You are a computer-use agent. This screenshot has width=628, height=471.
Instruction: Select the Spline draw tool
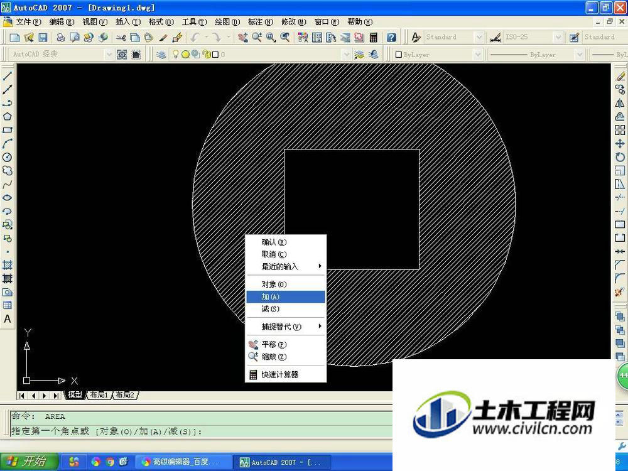(x=7, y=184)
